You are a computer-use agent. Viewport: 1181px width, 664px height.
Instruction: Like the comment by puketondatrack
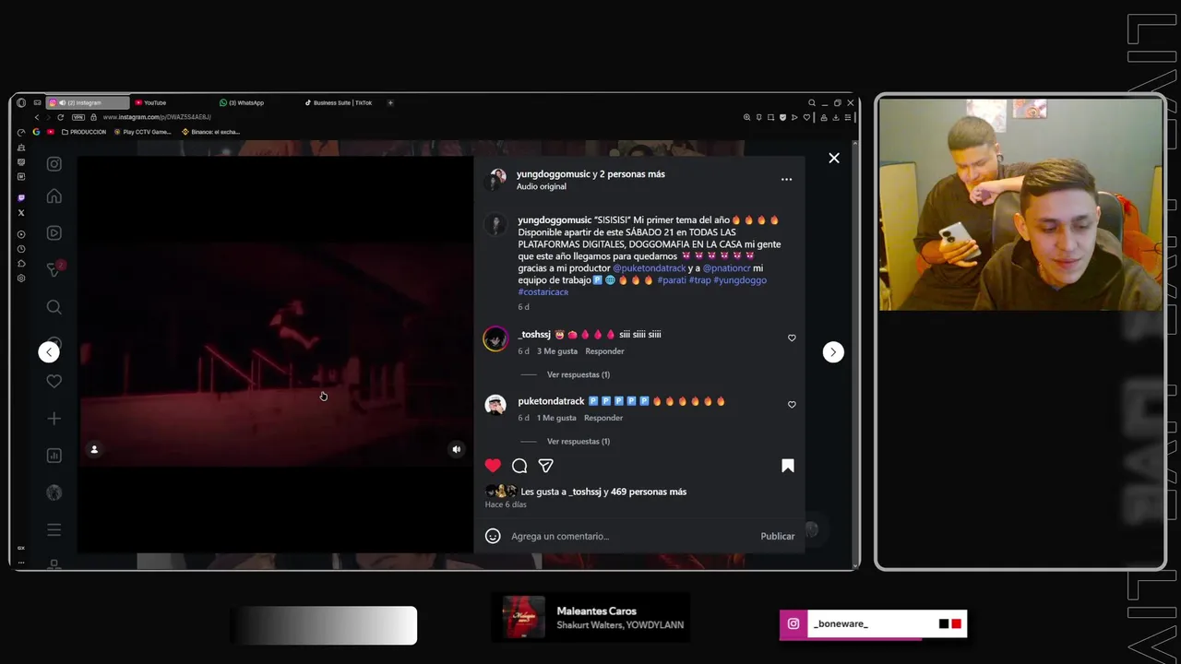click(792, 405)
